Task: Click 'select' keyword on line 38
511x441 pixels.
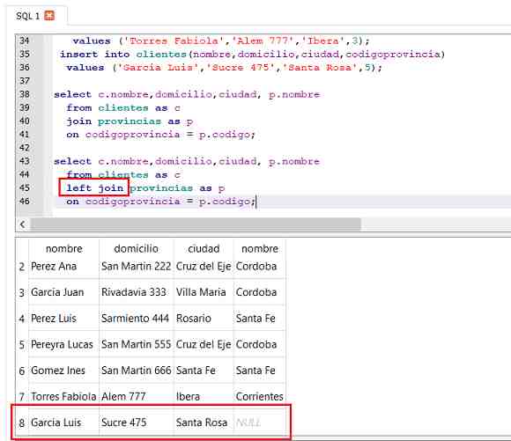Action: (72, 94)
